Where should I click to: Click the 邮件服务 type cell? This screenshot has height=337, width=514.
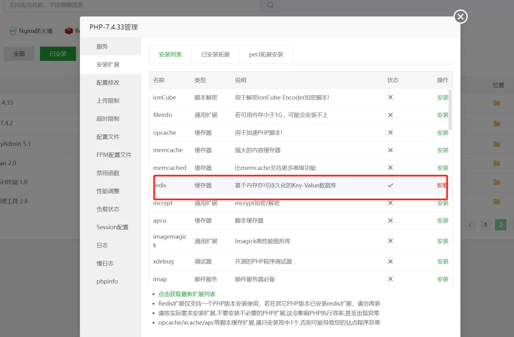(x=206, y=279)
